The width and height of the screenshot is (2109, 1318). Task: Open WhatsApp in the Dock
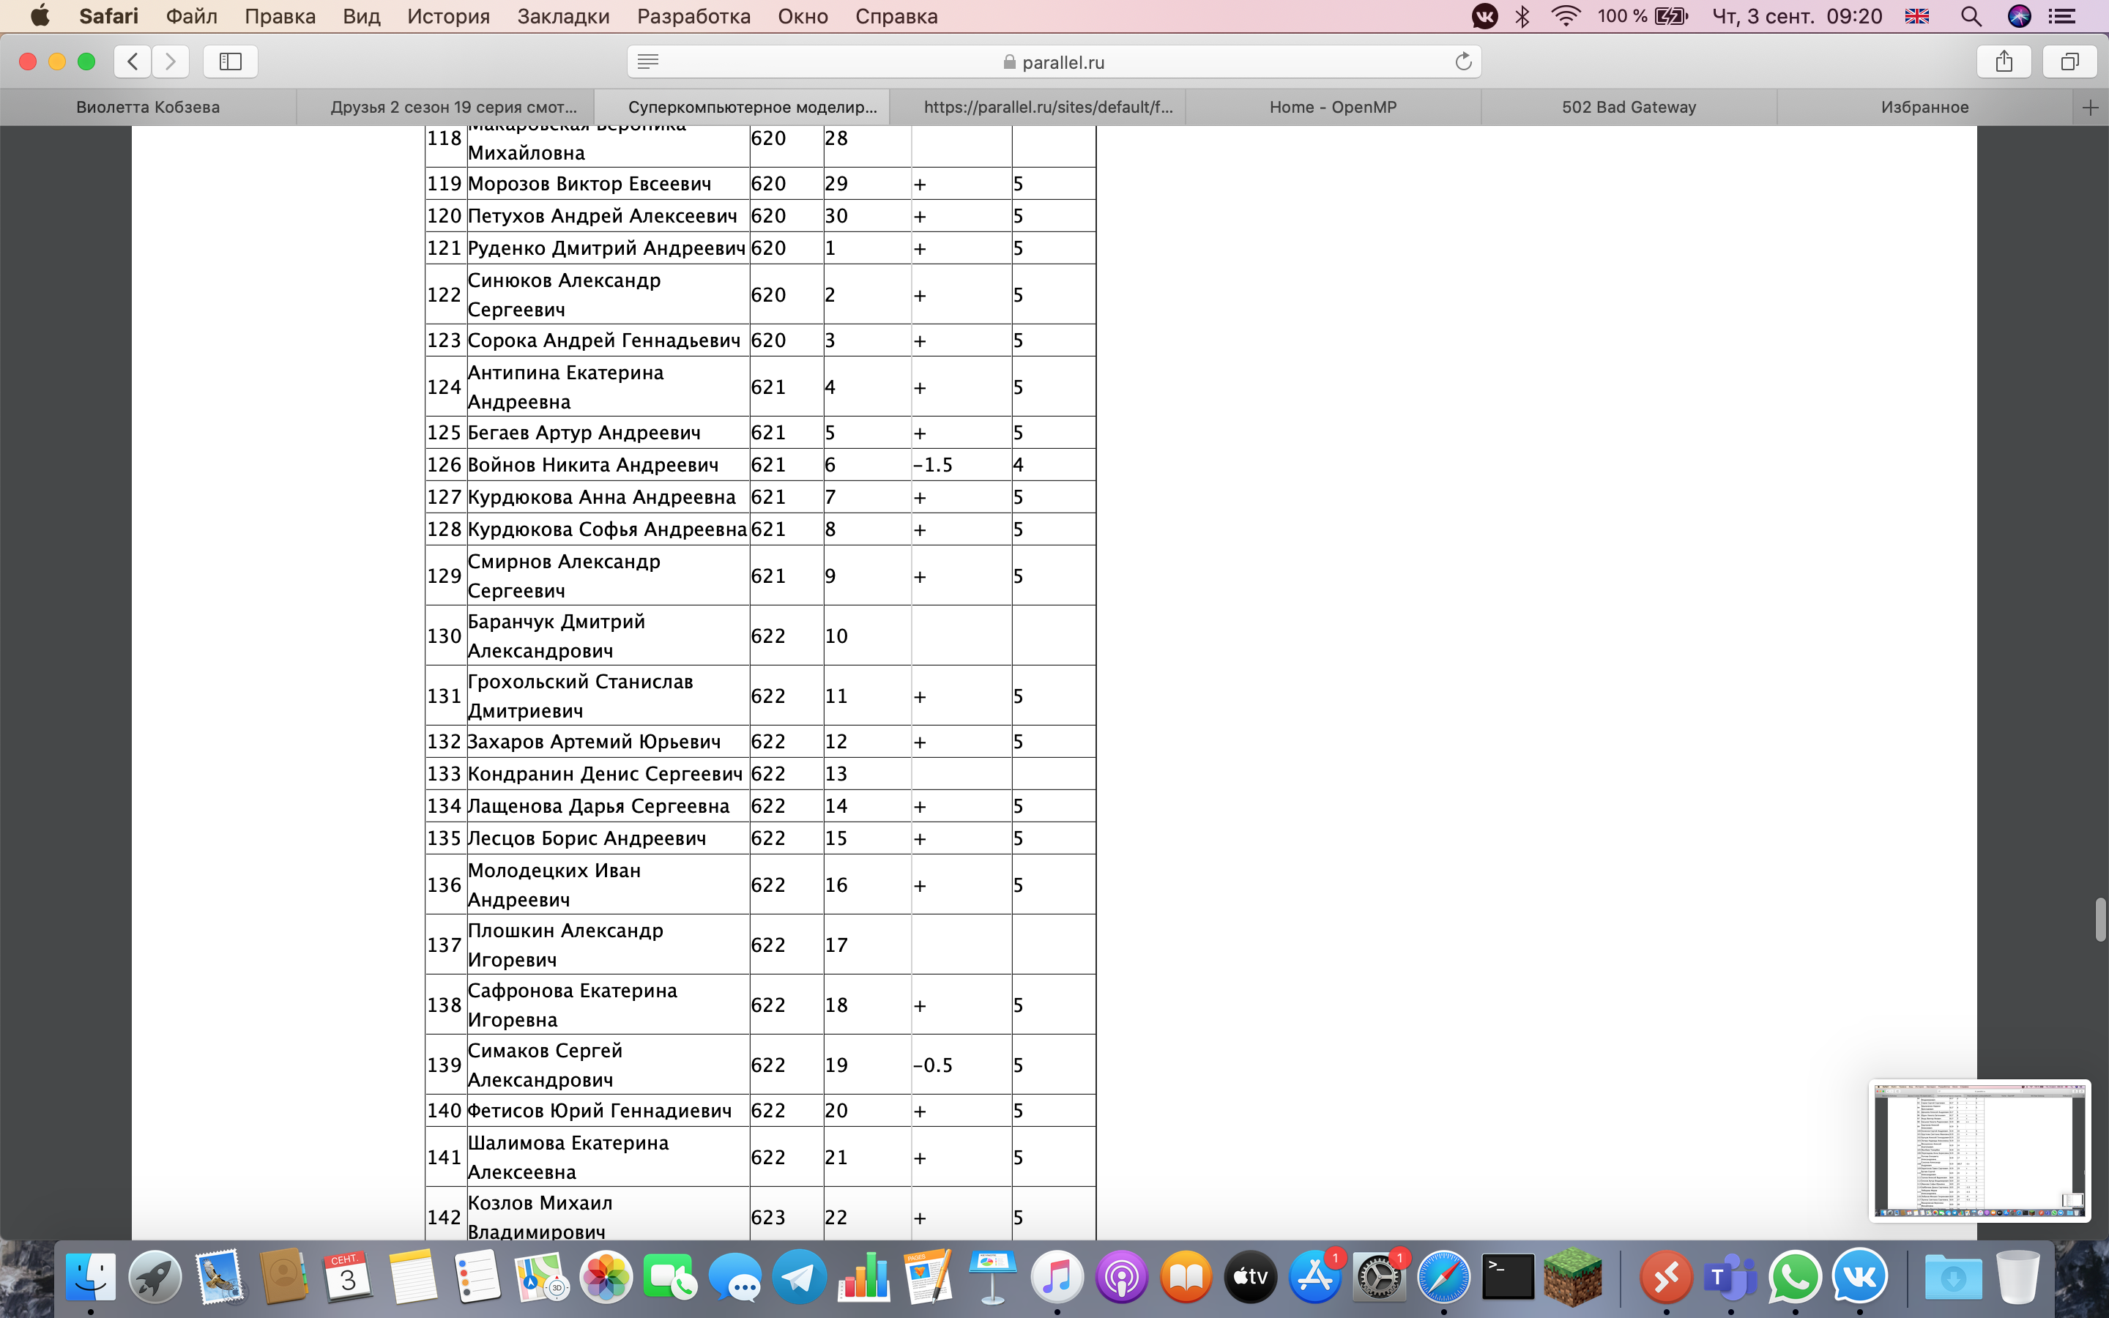pyautogui.click(x=1796, y=1277)
